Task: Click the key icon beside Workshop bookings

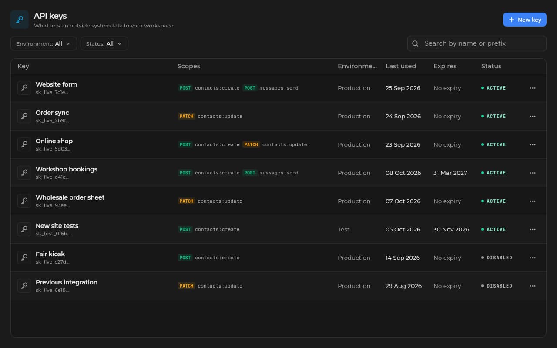Action: 24,173
